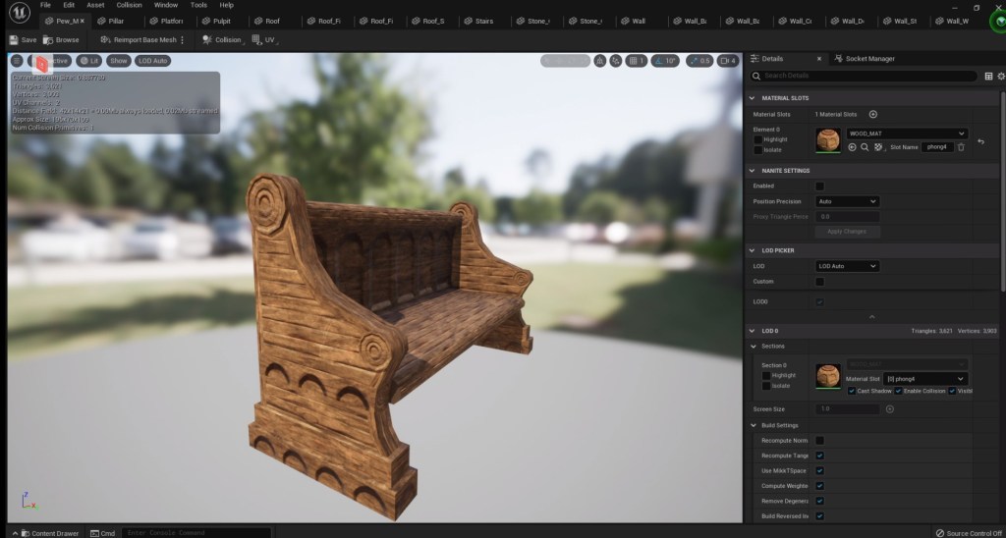Enable the Nanite Settings Enabled checkbox
1006x538 pixels.
819,186
